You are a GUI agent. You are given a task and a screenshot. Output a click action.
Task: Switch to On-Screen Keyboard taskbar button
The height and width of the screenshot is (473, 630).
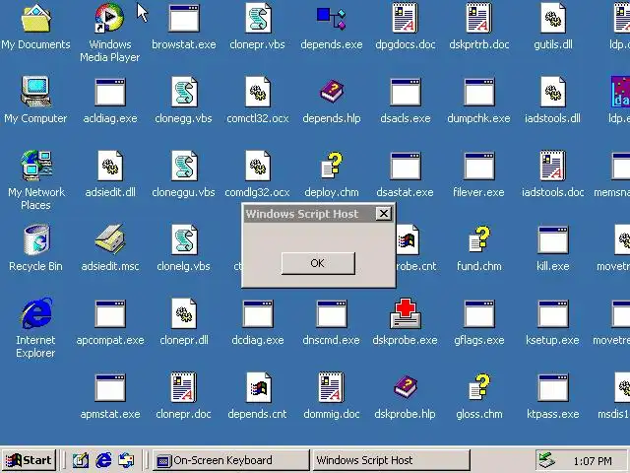pyautogui.click(x=231, y=460)
